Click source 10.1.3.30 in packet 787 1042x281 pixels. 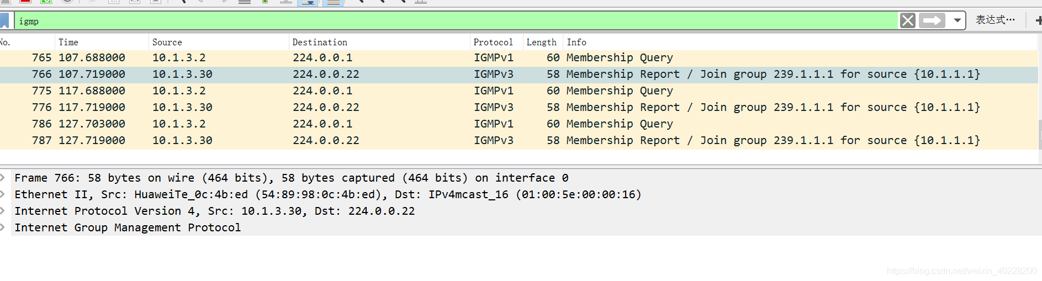182,140
